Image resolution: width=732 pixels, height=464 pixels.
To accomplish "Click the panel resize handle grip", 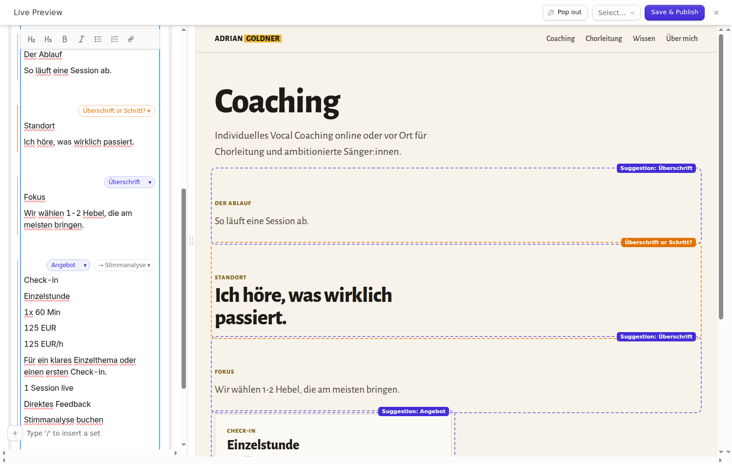I will 191,241.
